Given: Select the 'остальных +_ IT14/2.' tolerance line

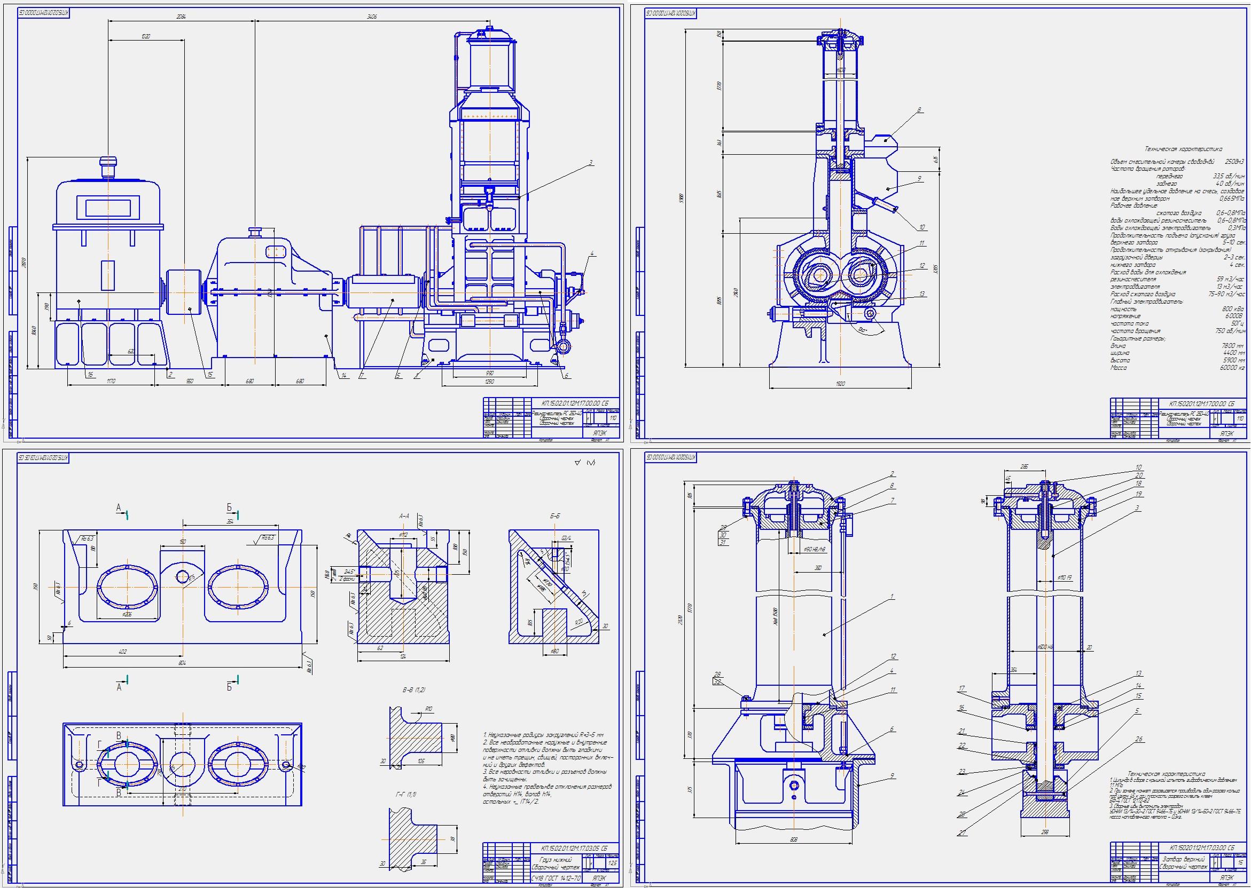Looking at the screenshot, I should coord(511,802).
